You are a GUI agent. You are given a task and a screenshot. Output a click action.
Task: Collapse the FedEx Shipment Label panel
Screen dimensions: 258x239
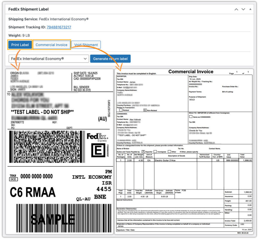[x=250, y=9]
